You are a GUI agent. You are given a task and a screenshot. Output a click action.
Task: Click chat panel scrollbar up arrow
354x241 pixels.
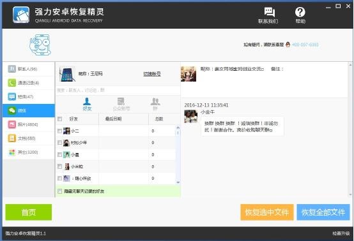(x=350, y=64)
